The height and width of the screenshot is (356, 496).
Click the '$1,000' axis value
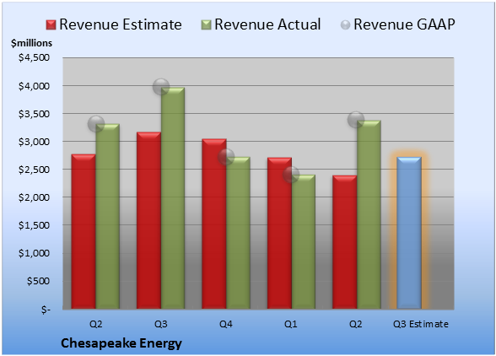pyautogui.click(x=34, y=253)
